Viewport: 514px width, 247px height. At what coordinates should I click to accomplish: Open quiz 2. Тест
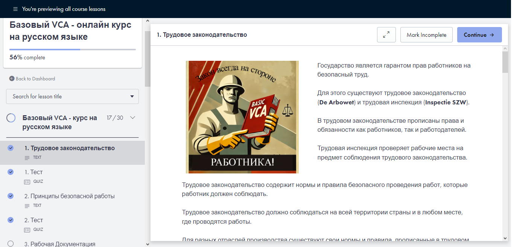33,220
